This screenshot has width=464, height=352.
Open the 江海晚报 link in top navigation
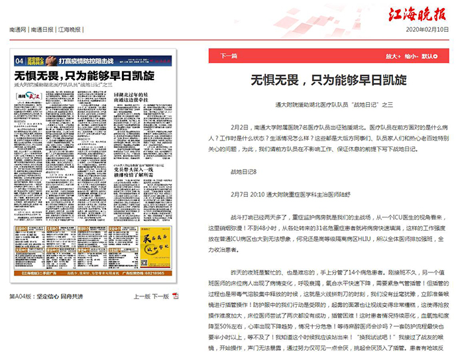[71, 30]
